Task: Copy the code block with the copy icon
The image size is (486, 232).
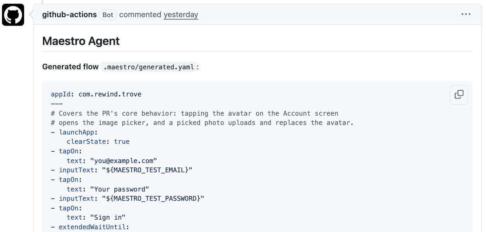Action: pyautogui.click(x=459, y=95)
